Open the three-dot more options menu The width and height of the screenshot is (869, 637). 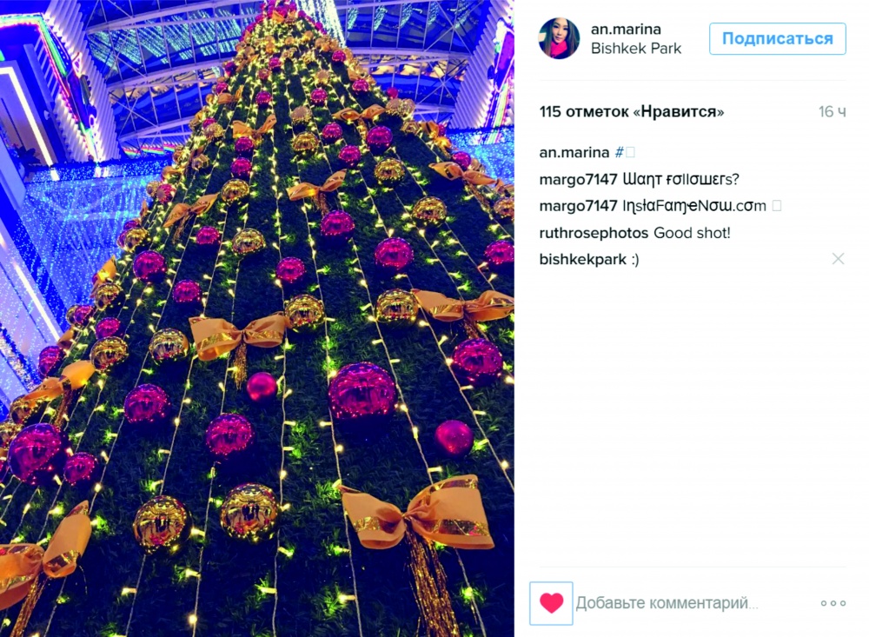(833, 603)
